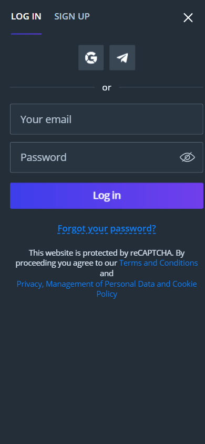The height and width of the screenshot is (444, 205).
Task: Sign in with the Google icon
Action: (91, 57)
